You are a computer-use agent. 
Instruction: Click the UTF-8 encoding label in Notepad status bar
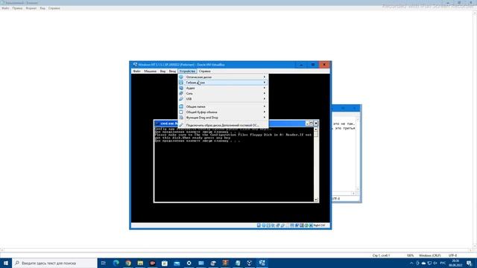452,255
